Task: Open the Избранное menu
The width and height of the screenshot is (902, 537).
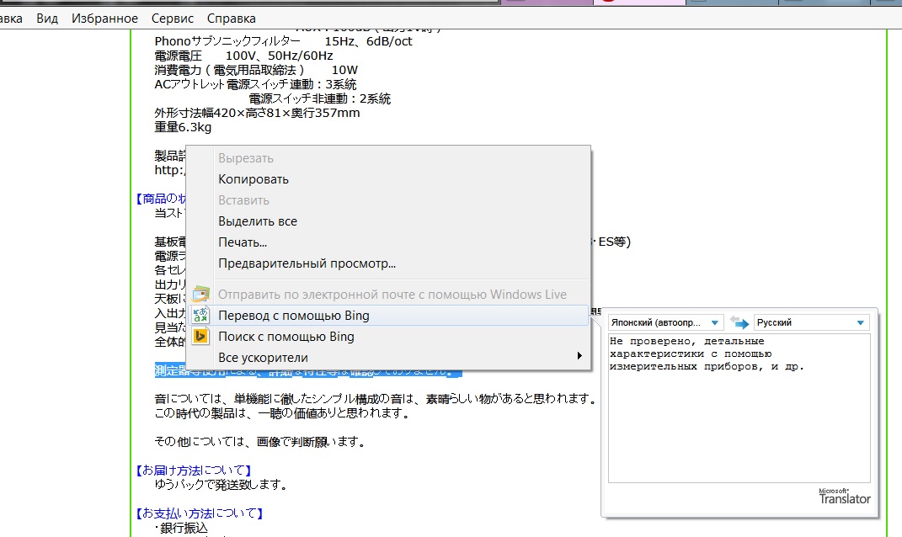Action: 104,19
